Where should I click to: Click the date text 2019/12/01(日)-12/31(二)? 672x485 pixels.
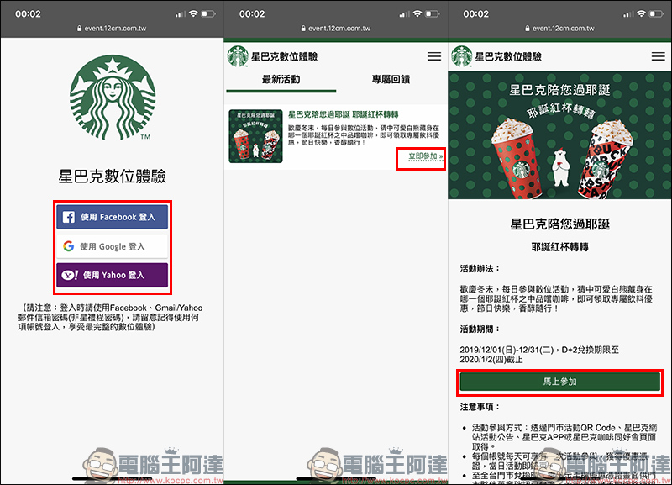[x=507, y=350]
